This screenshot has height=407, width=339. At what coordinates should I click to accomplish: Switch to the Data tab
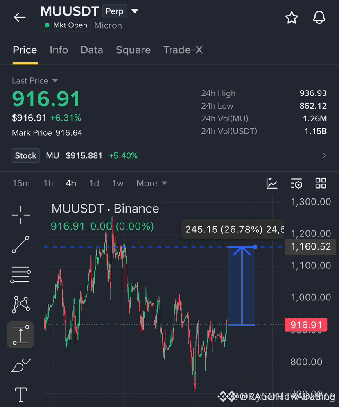pos(92,50)
